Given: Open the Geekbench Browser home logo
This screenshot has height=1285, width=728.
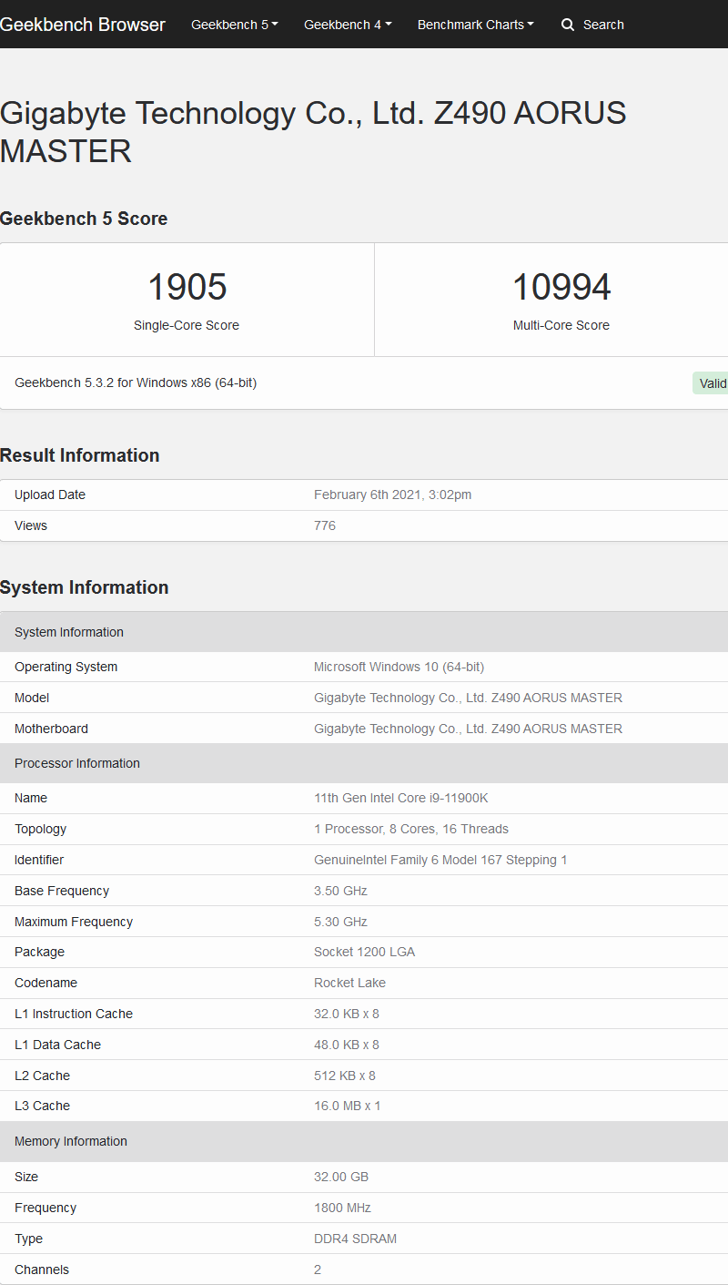Looking at the screenshot, I should (x=83, y=25).
